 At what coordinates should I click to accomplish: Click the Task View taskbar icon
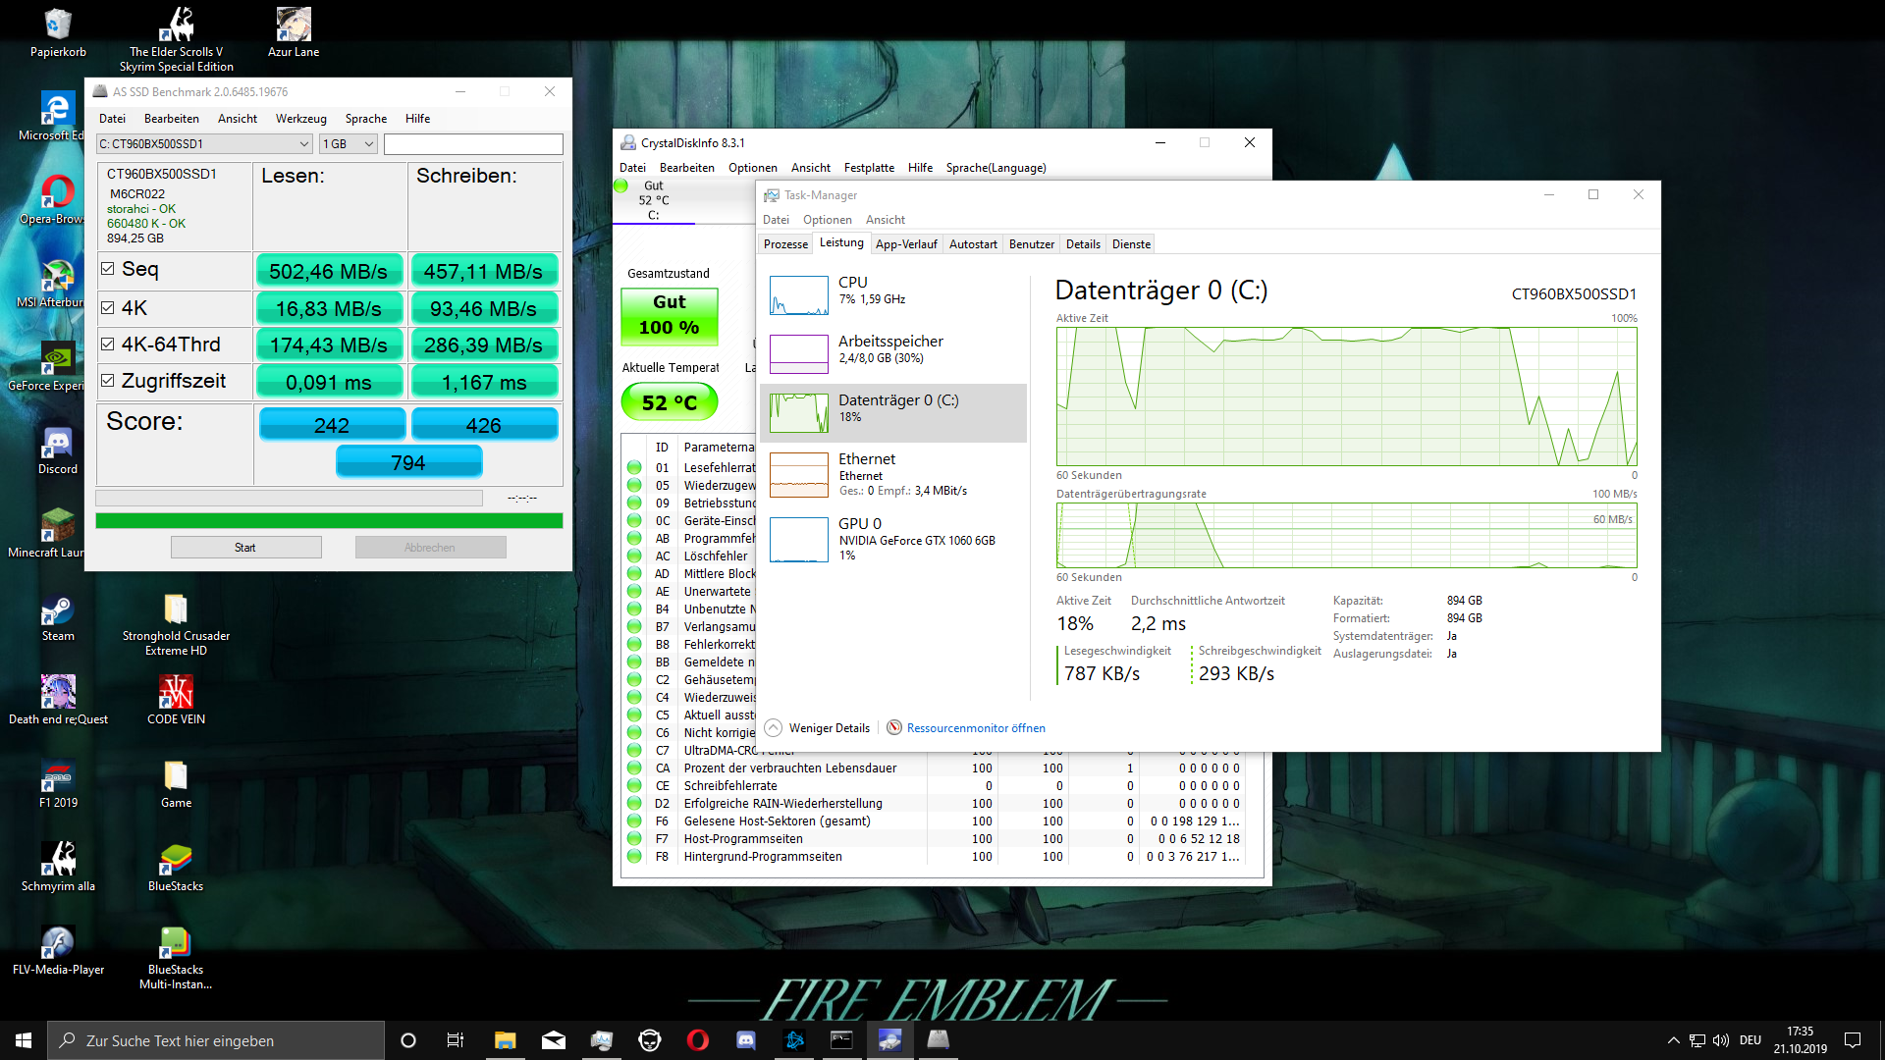[x=455, y=1040]
